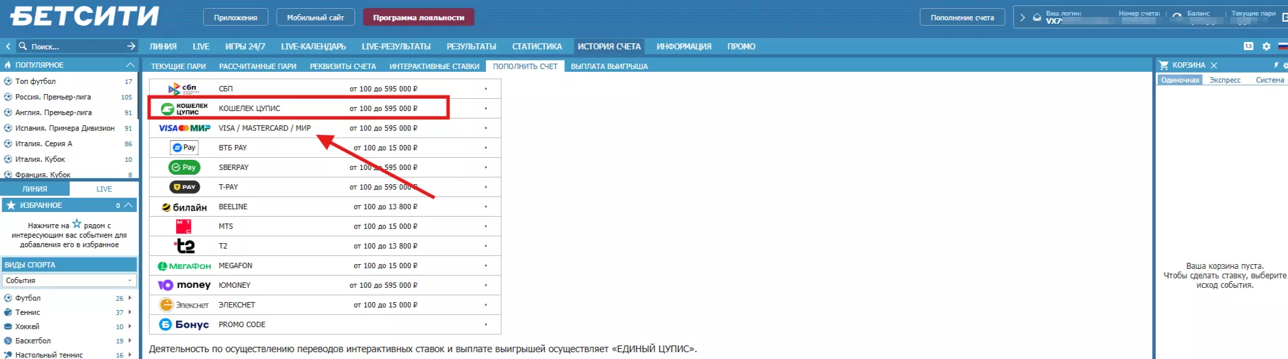
Task: Click the T-Pay logo
Action: [184, 187]
